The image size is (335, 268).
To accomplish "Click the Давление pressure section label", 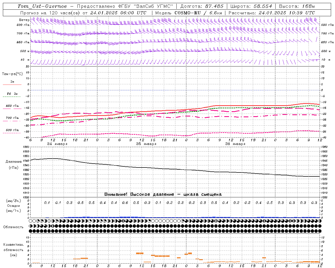I will pos(14,162).
